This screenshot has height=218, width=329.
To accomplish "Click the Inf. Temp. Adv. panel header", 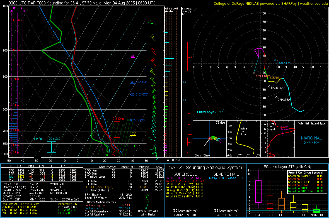I will (187, 11).
